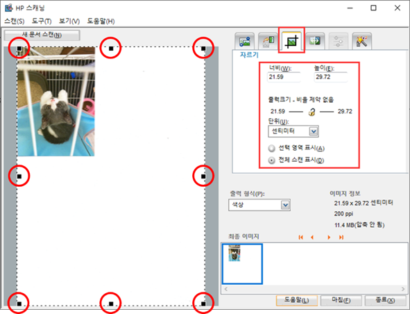Click the 새 문서 스캔 button
This screenshot has height=314, width=410.
click(x=42, y=35)
